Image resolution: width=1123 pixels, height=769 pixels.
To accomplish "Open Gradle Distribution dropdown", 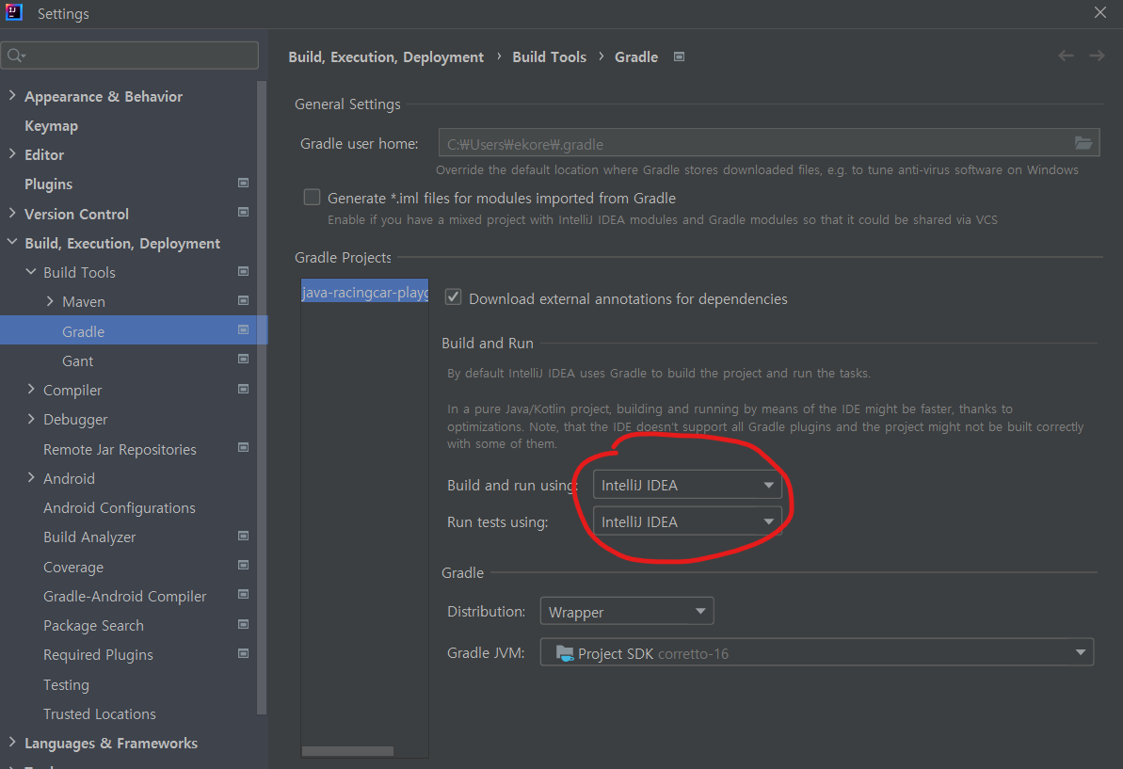I will tap(627, 612).
